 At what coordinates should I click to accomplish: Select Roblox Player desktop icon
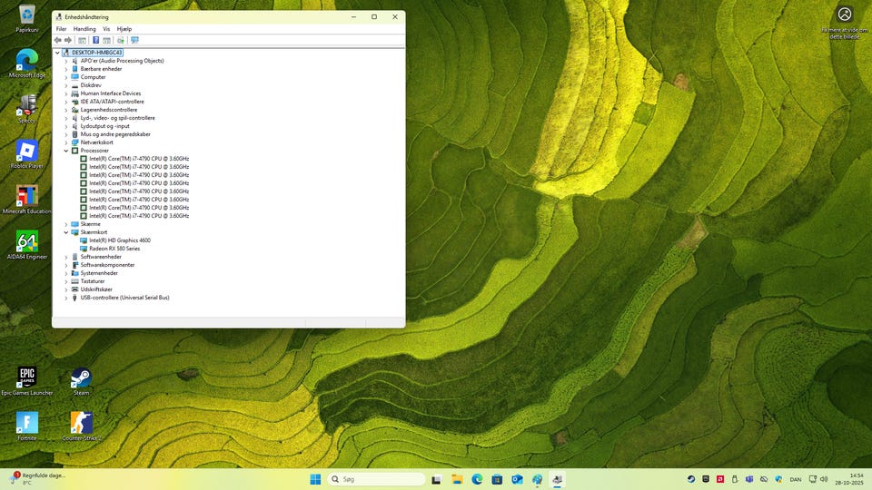point(27,152)
